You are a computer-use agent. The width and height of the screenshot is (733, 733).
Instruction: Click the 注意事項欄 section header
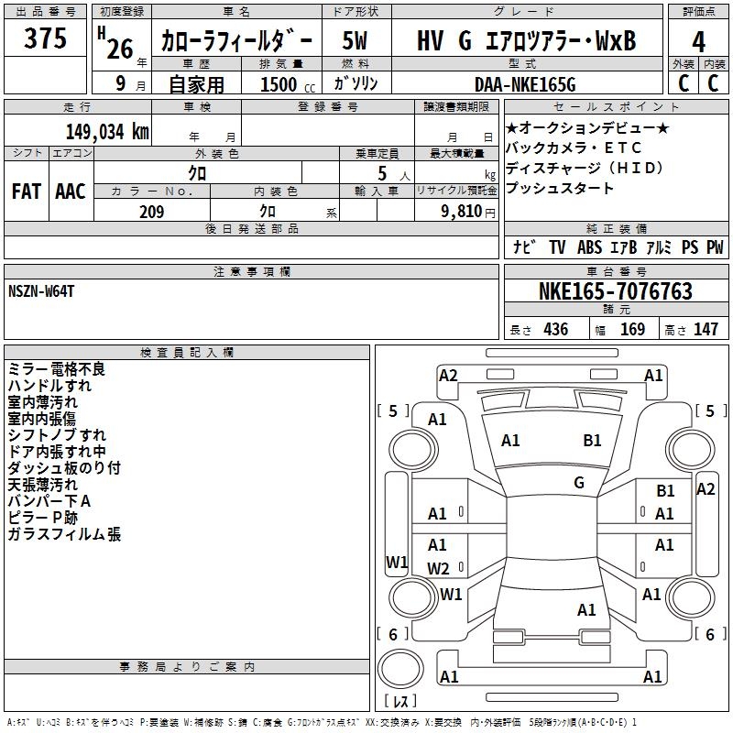[x=251, y=271]
